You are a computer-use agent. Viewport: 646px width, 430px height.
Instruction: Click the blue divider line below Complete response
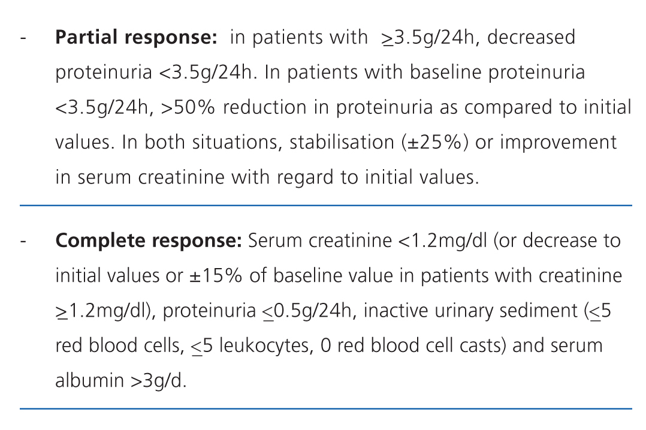point(325,409)
